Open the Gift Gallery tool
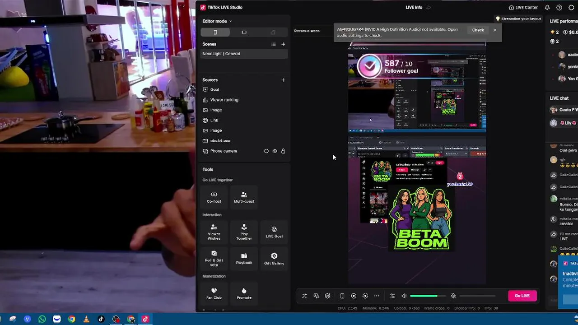 [x=274, y=259]
